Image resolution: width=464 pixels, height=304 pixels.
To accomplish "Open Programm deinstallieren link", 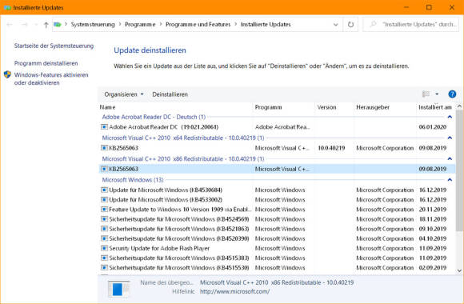I will (46, 63).
